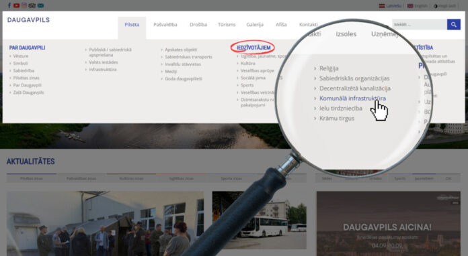Focus the Meklēt search field
The width and height of the screenshot is (468, 256).
point(420,24)
